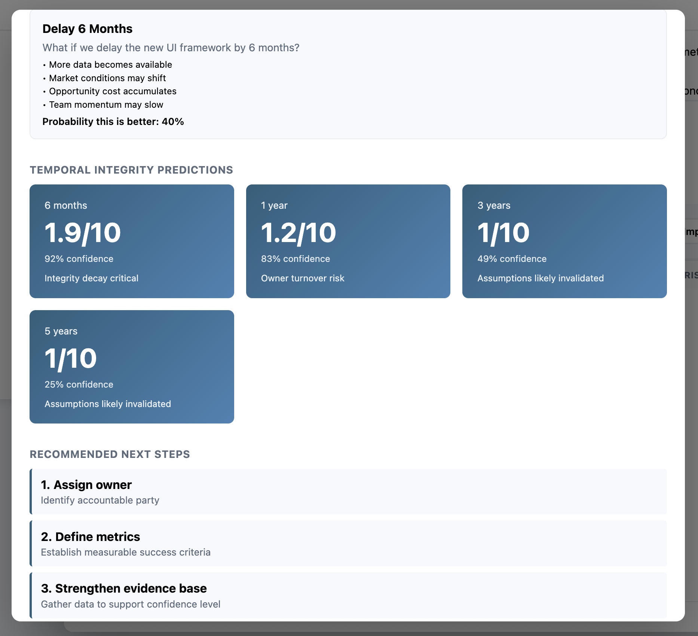Click the '49% confidence' label
Screen dimensions: 698x636
click(x=512, y=259)
